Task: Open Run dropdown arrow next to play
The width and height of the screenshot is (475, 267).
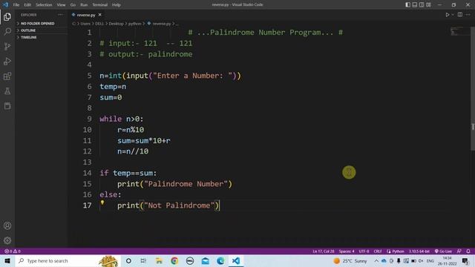Action: [x=453, y=15]
